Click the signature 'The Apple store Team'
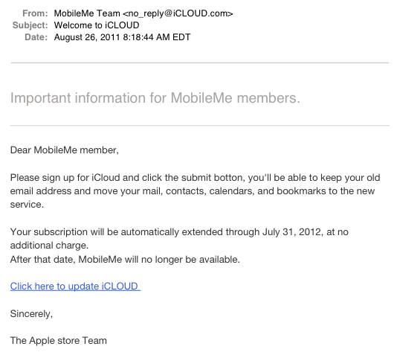This screenshot has height=352, width=397. [59, 341]
